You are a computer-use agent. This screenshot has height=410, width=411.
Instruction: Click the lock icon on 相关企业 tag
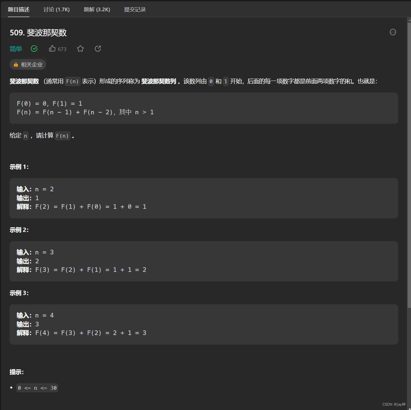(16, 64)
